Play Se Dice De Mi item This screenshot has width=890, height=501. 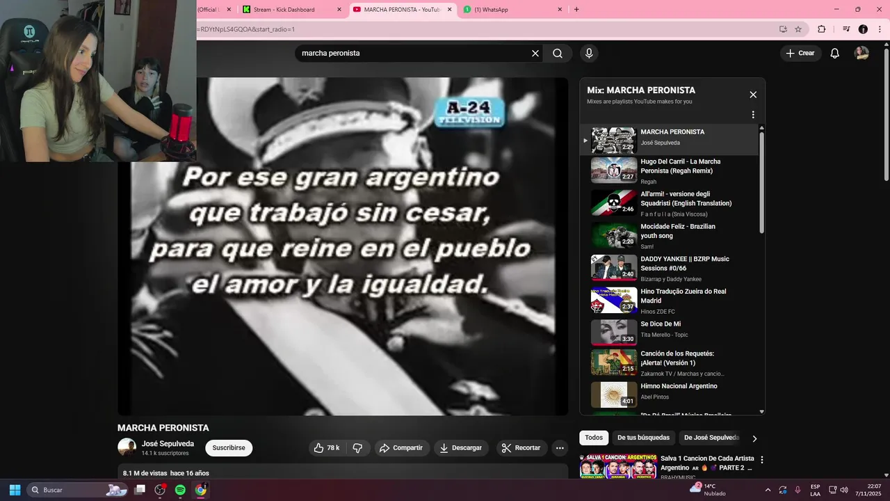tap(670, 333)
